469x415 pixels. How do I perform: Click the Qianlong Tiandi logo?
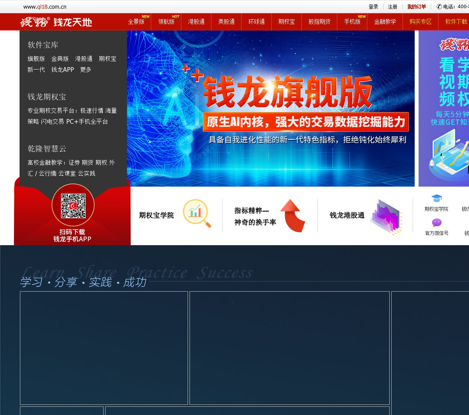[56, 22]
